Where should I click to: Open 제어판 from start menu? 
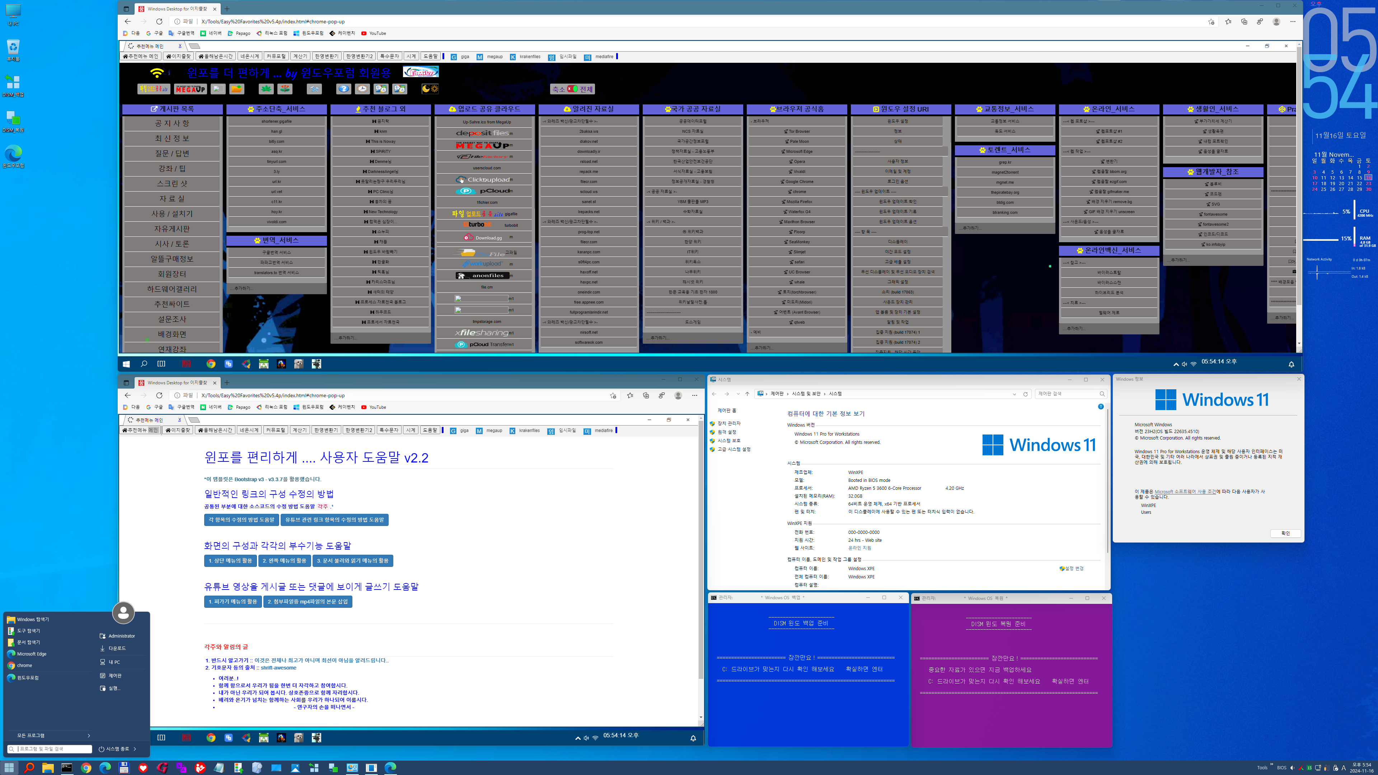(x=111, y=676)
